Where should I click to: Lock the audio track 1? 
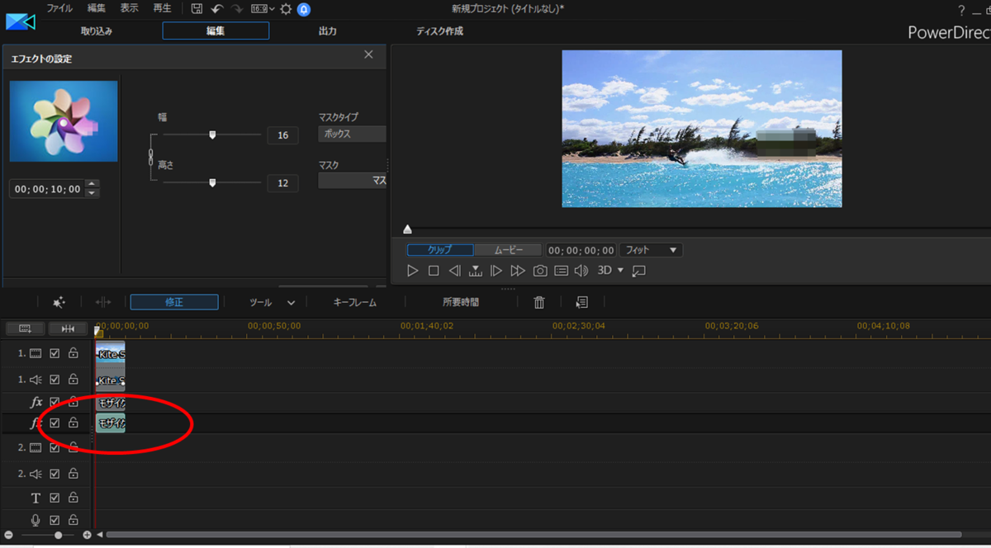pyautogui.click(x=73, y=380)
